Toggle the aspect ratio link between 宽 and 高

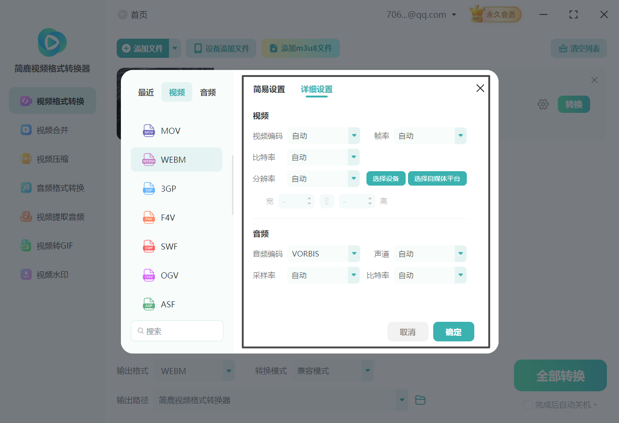point(327,201)
